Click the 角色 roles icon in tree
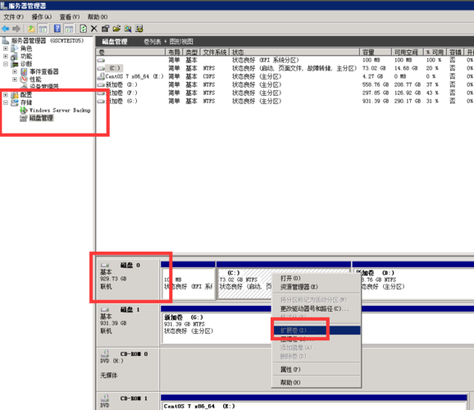Screen dimensions: 474x410 tap(15, 48)
